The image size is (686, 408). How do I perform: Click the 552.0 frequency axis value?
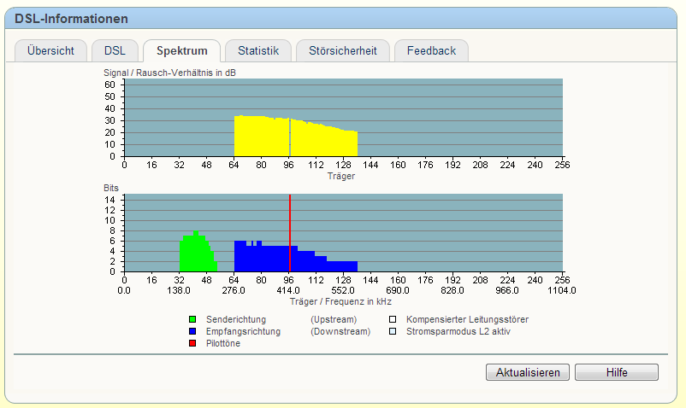[343, 290]
